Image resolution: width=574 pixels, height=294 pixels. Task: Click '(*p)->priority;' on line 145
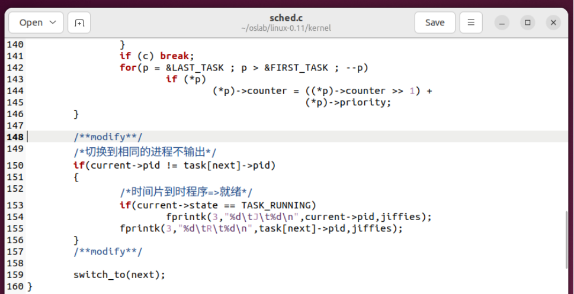tap(348, 102)
